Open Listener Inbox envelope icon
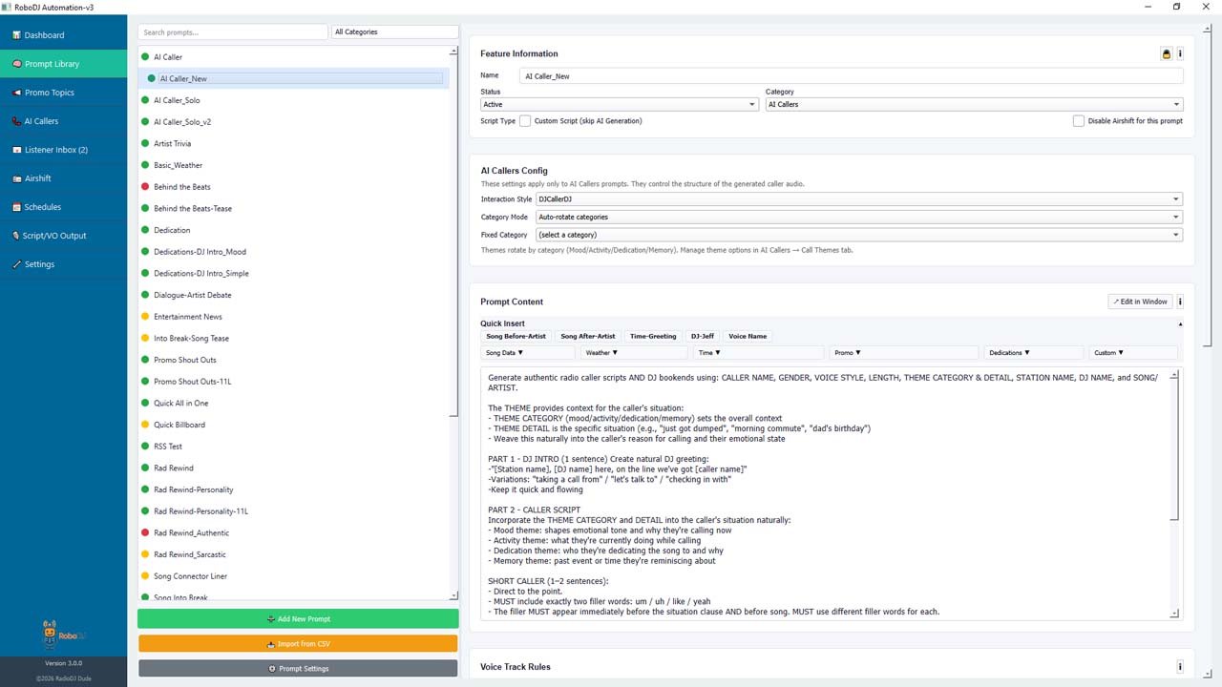This screenshot has width=1222, height=687. pyautogui.click(x=16, y=150)
